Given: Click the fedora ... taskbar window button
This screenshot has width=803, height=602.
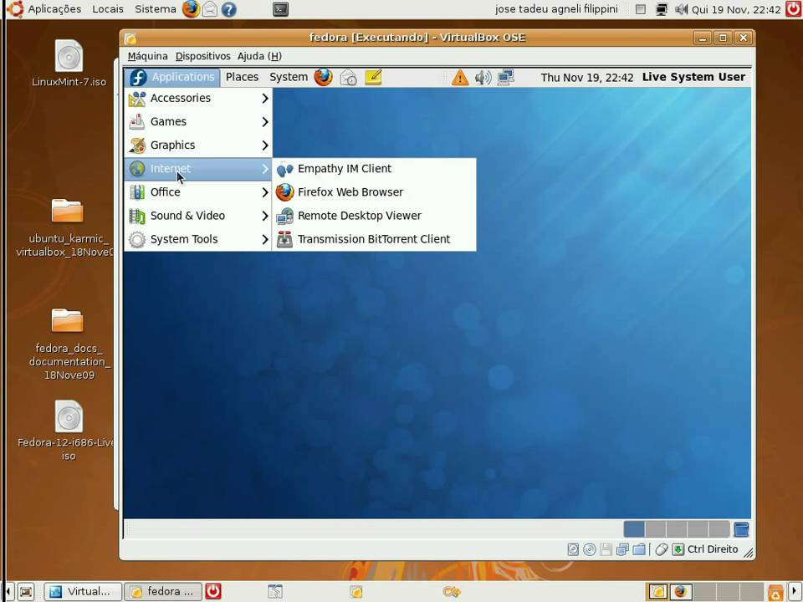Looking at the screenshot, I should coord(163,592).
